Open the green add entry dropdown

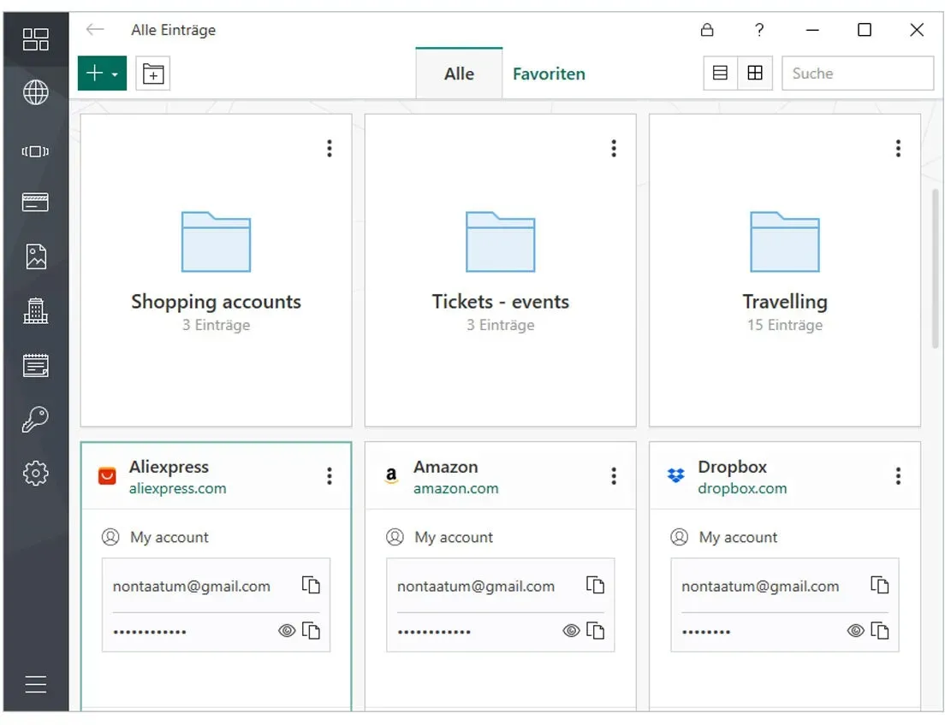(102, 74)
